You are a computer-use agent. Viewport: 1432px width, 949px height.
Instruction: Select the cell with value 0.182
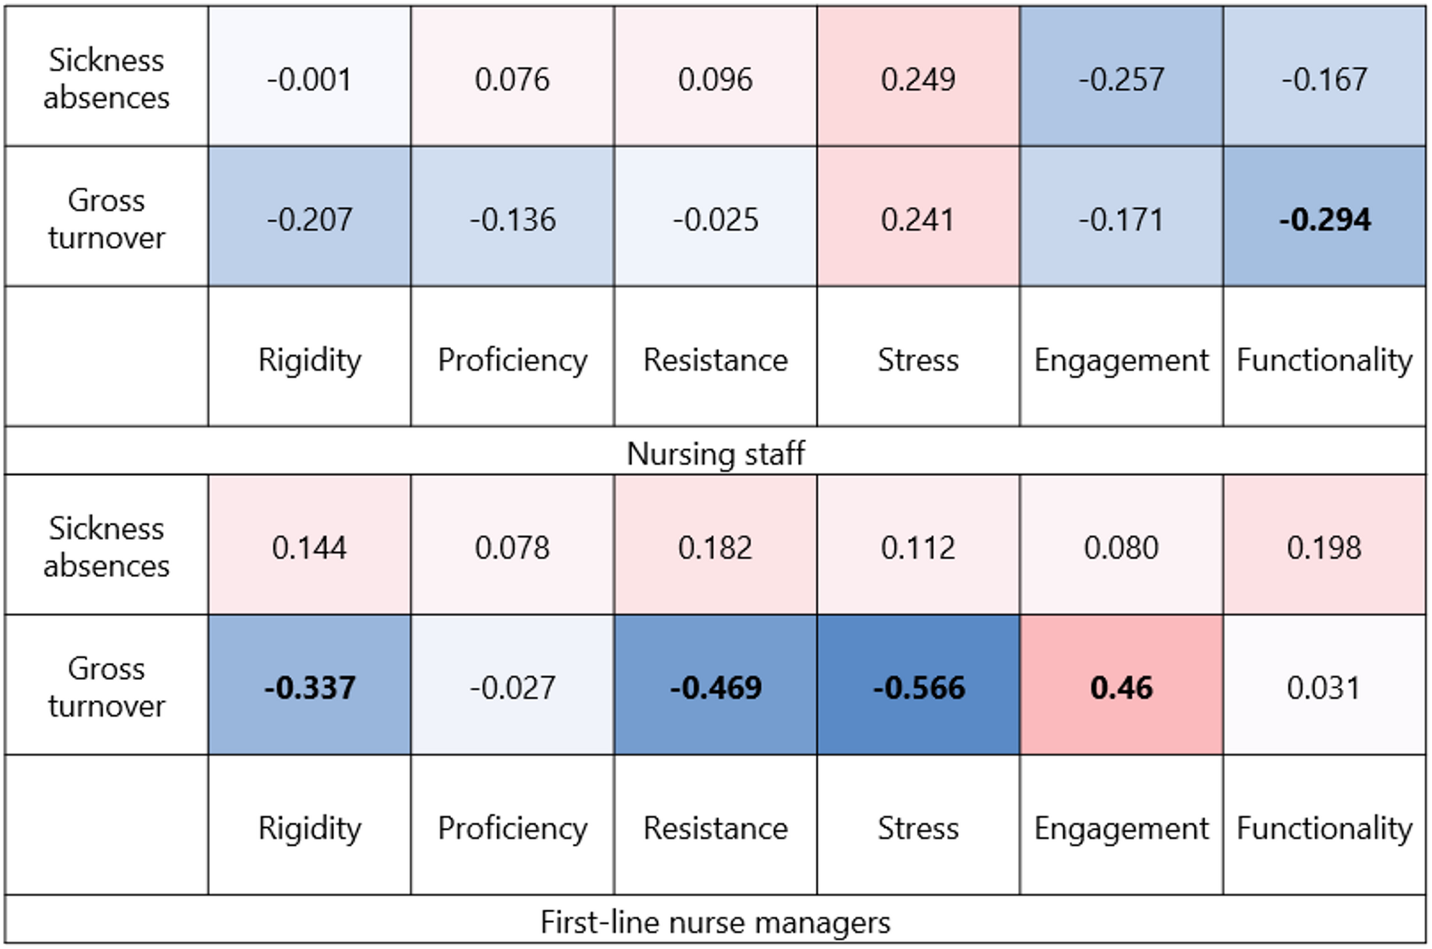point(715,547)
